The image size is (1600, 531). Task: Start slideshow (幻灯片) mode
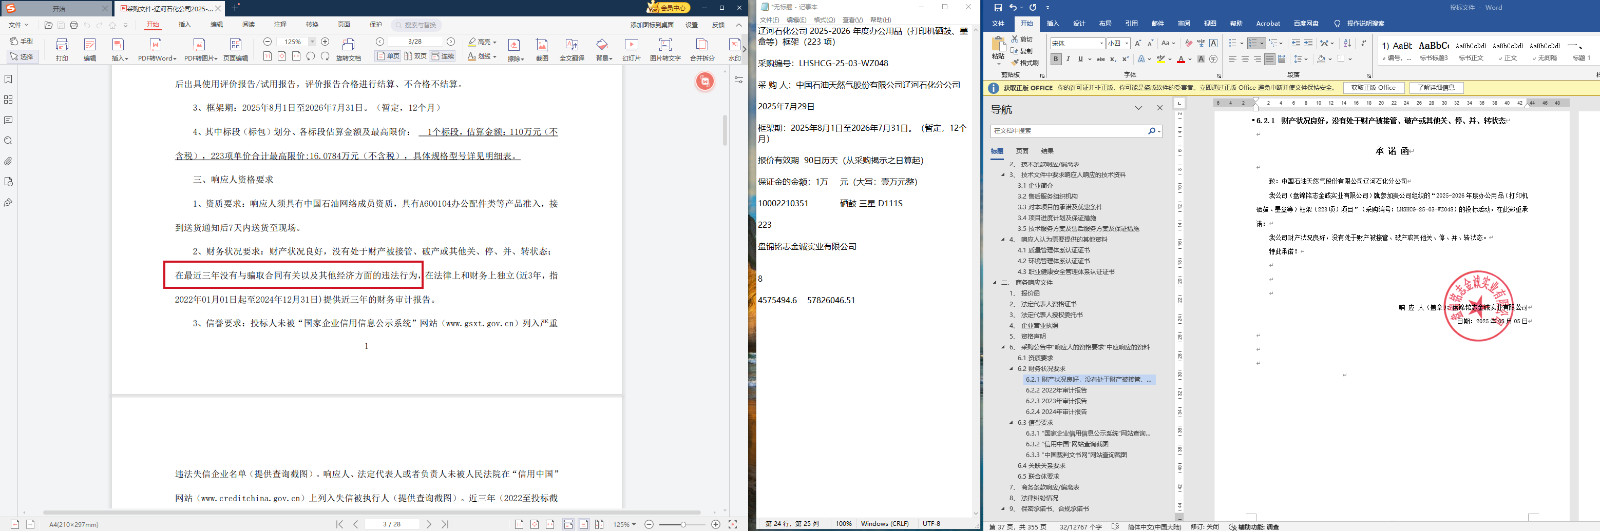631,49
